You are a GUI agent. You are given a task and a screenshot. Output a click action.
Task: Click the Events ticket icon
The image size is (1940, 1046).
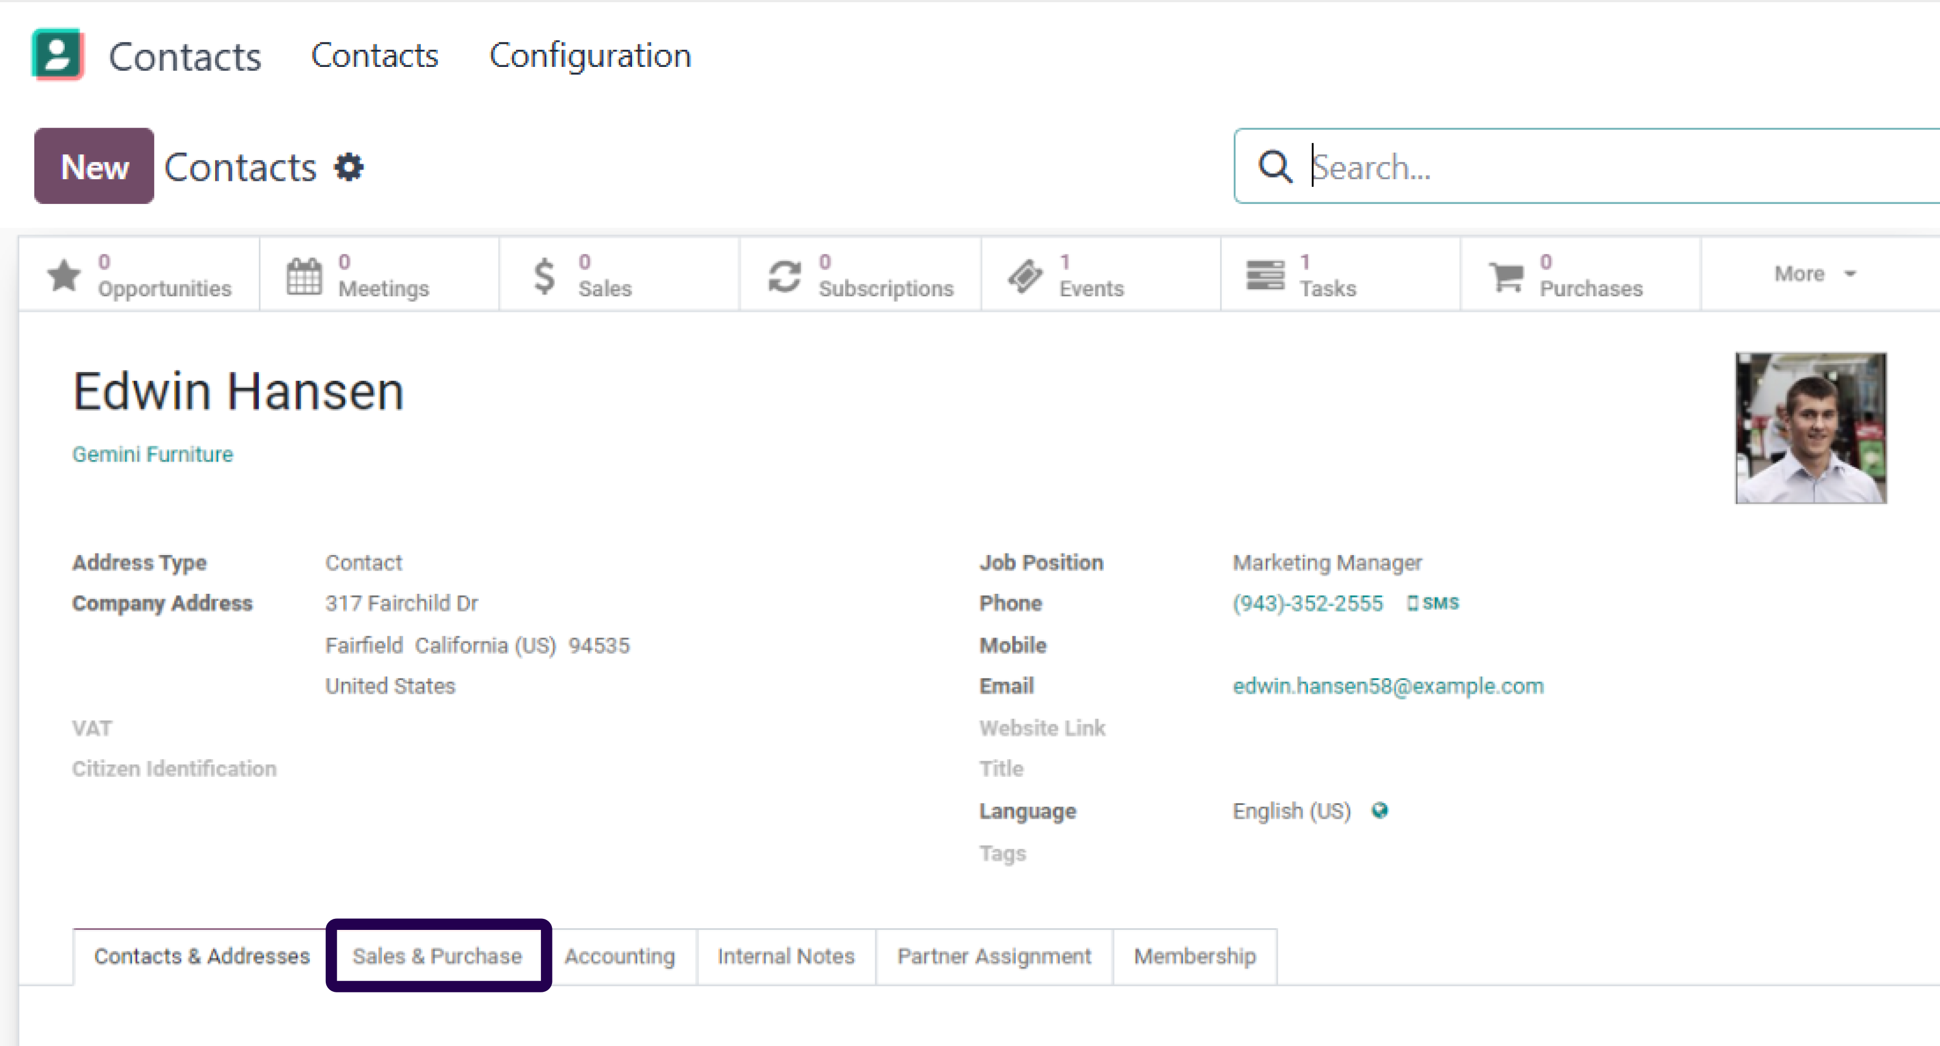point(1025,276)
